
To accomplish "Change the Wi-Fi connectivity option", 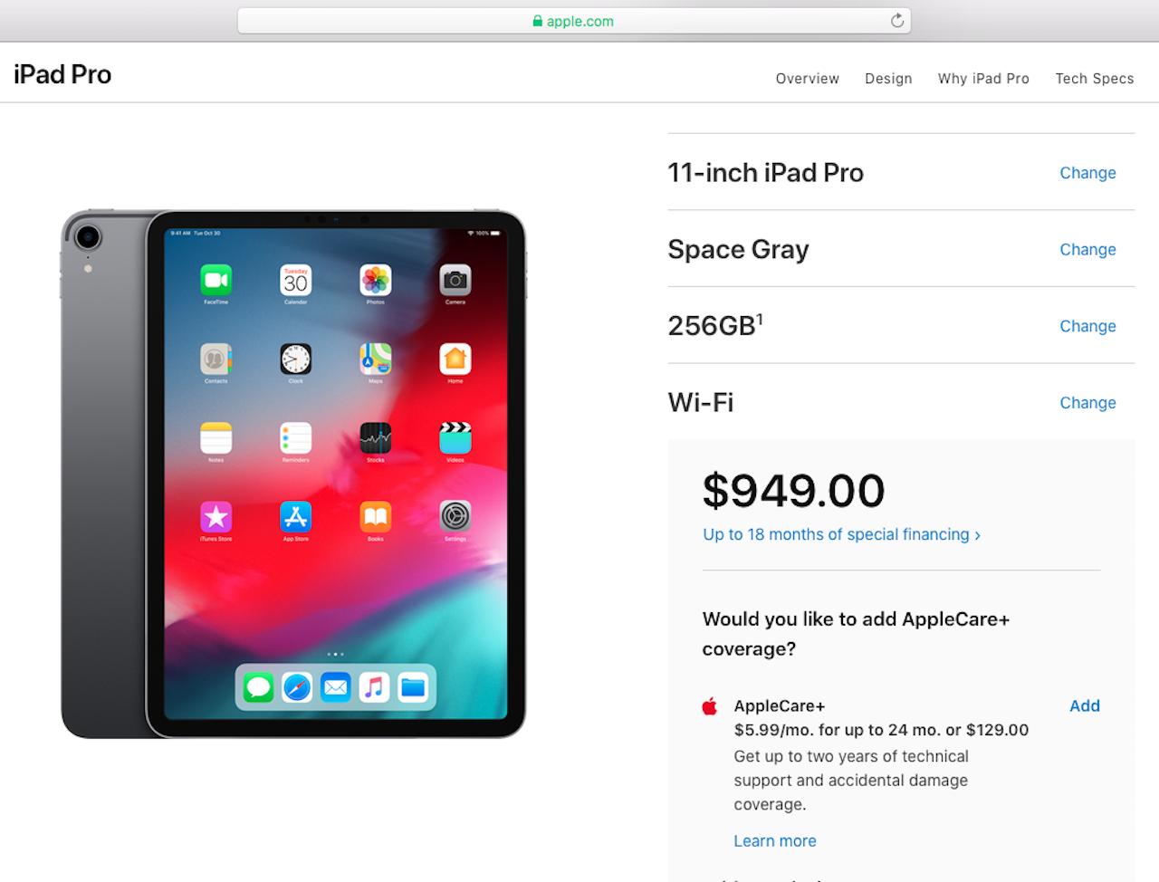I will [1087, 403].
